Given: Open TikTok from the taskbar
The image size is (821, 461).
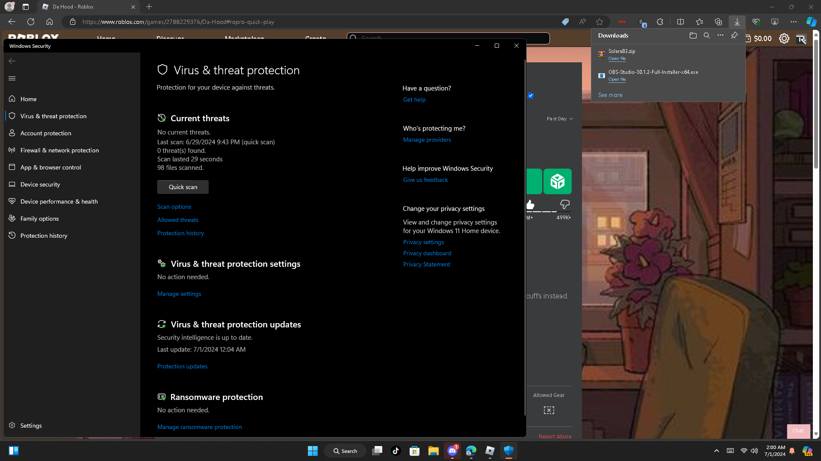Looking at the screenshot, I should point(396,451).
